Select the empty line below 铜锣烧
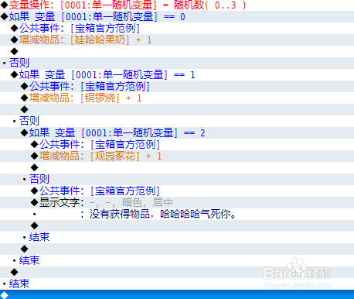 [x=177, y=110]
